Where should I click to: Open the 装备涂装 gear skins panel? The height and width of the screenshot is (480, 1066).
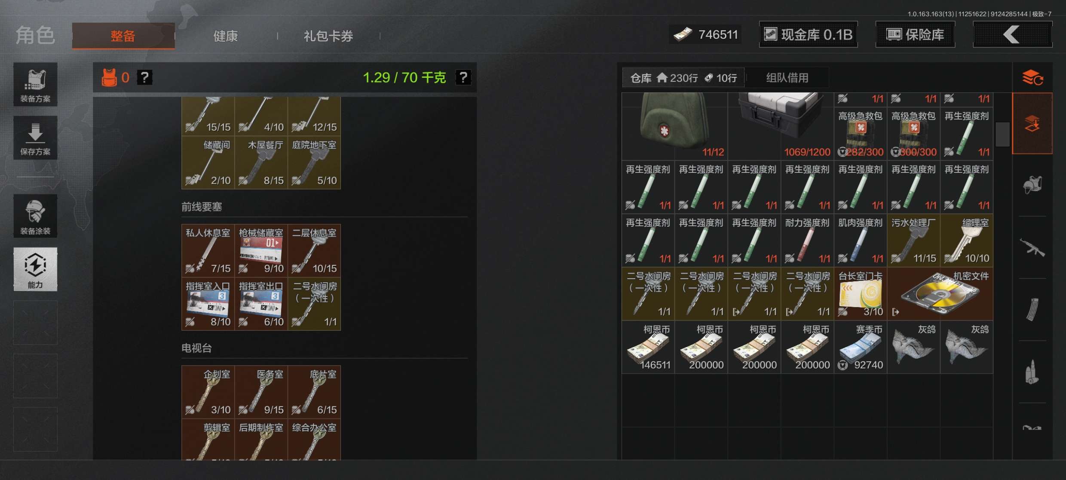click(35, 216)
